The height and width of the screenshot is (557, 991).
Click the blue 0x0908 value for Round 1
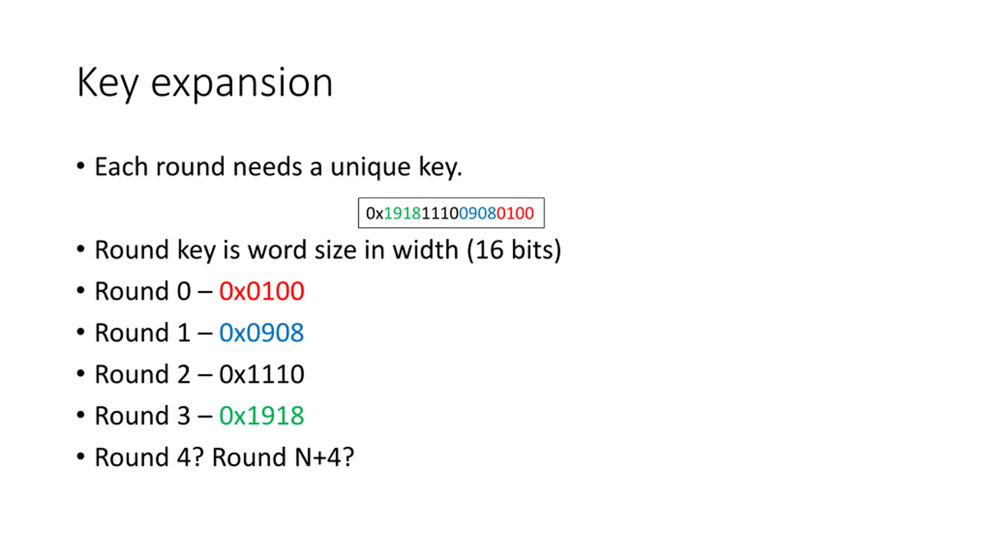[x=262, y=333]
